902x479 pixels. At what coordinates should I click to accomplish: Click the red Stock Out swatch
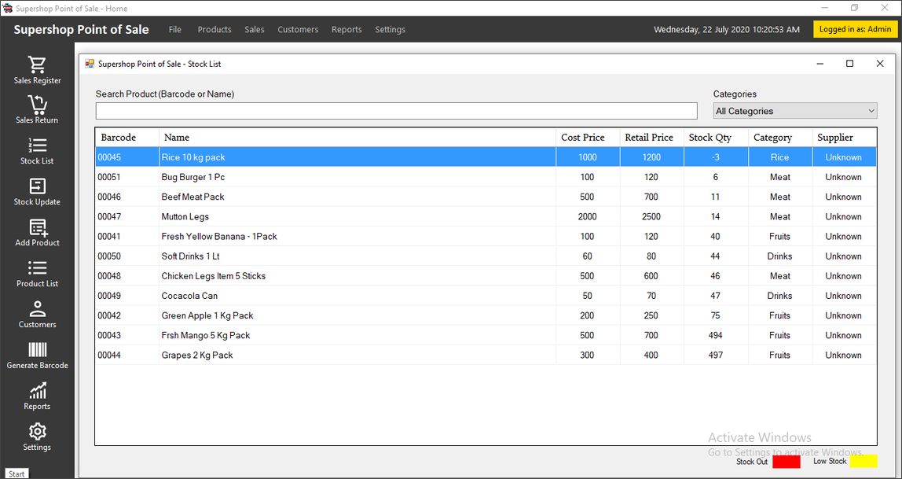coord(786,461)
